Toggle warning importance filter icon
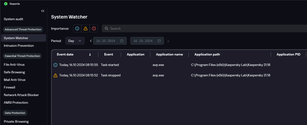307x125 pixels. click(x=85, y=28)
